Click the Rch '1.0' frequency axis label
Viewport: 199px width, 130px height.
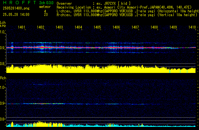pos(2,88)
